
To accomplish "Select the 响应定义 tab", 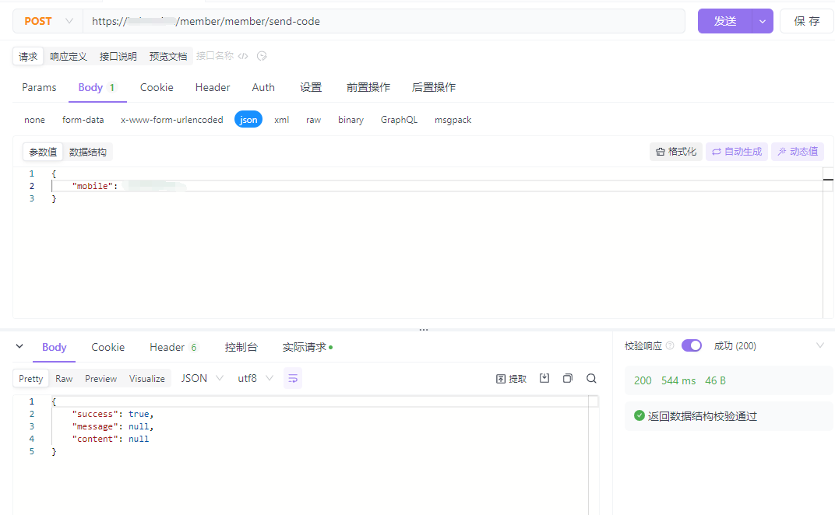I will click(69, 56).
